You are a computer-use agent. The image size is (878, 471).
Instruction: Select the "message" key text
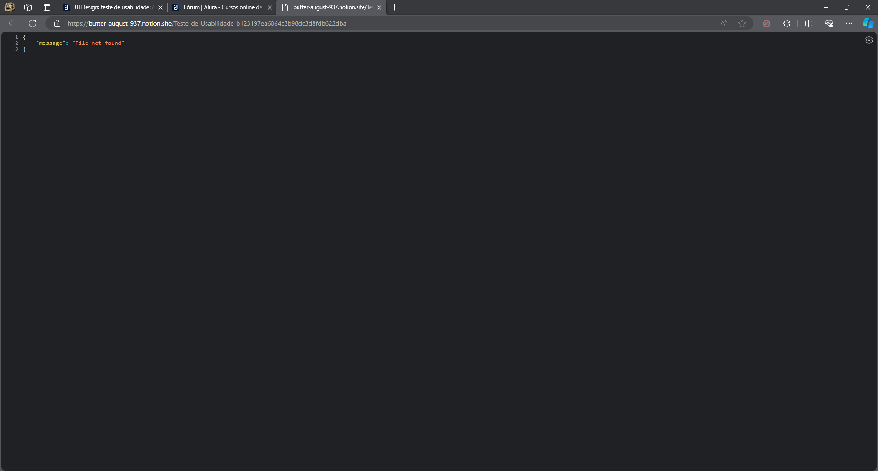51,43
